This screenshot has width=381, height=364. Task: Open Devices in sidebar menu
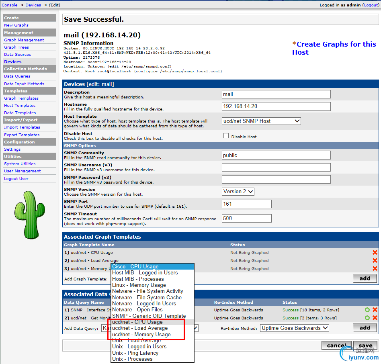(12, 62)
